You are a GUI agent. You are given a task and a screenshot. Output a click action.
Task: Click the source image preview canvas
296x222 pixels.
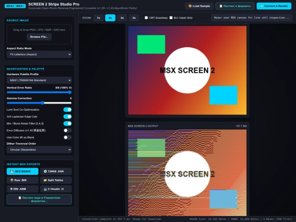[187, 70]
